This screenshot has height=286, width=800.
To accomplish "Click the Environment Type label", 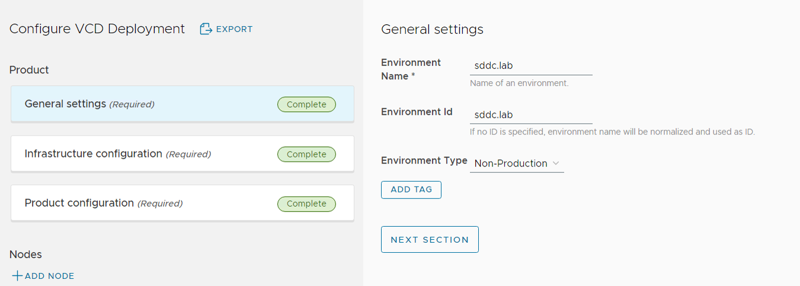I will (x=424, y=160).
